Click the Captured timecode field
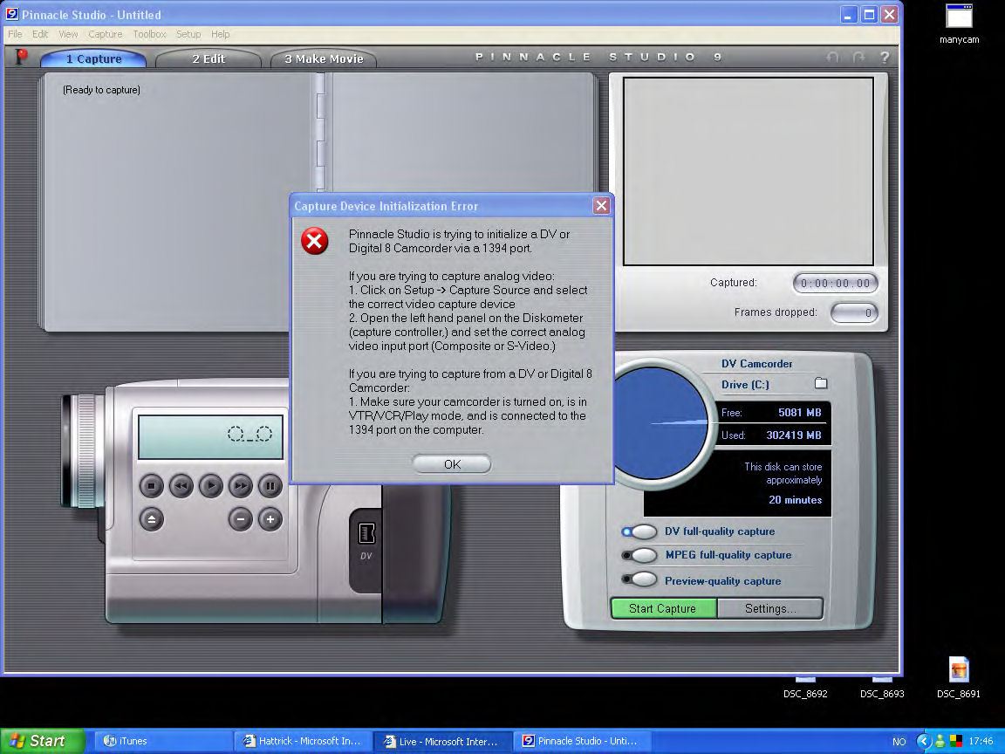 [835, 283]
